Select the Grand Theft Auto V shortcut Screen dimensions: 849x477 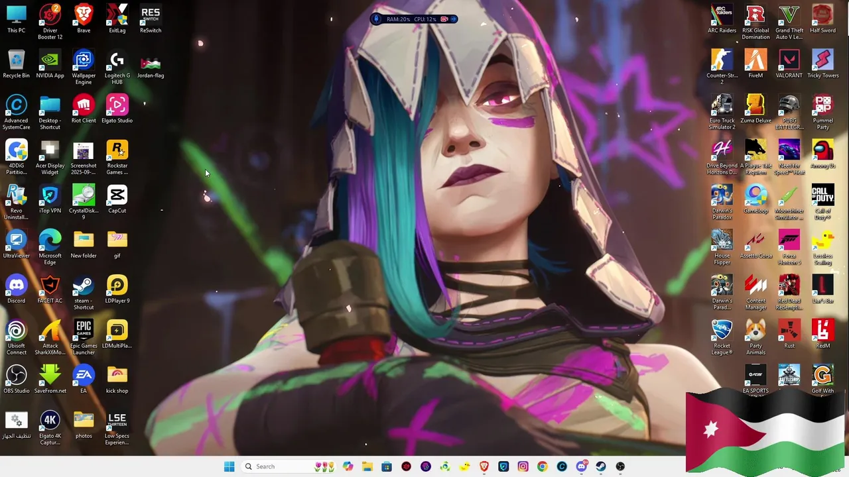(x=789, y=22)
